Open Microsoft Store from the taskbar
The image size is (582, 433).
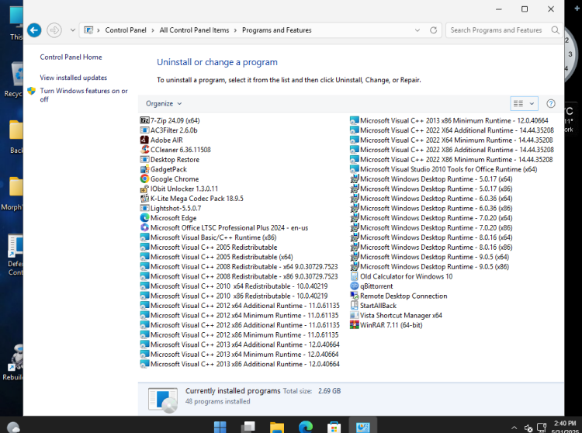[x=334, y=427]
